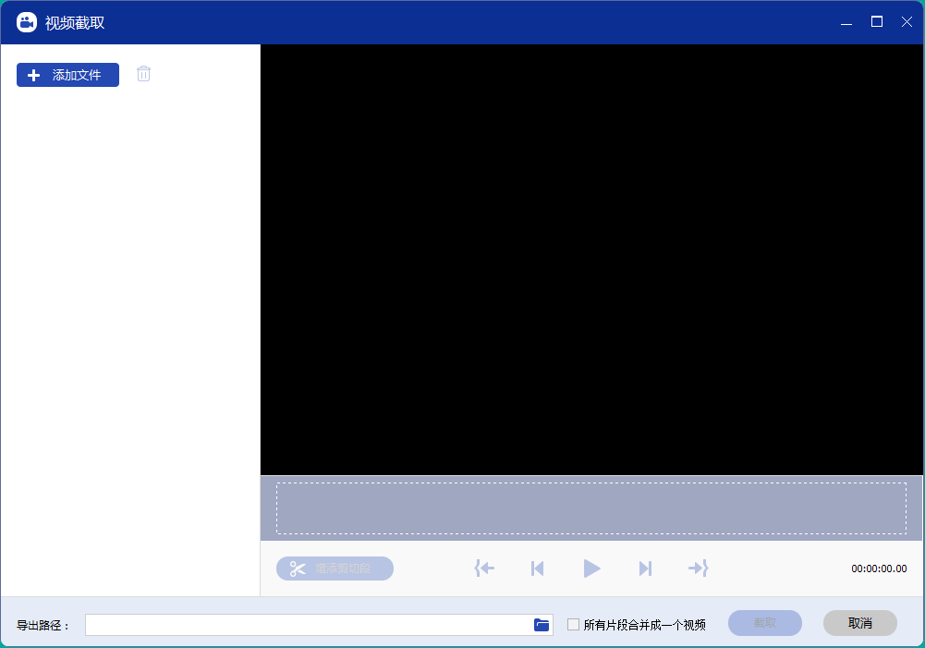Close the 视频截取 window
The height and width of the screenshot is (648, 925).
click(x=906, y=22)
